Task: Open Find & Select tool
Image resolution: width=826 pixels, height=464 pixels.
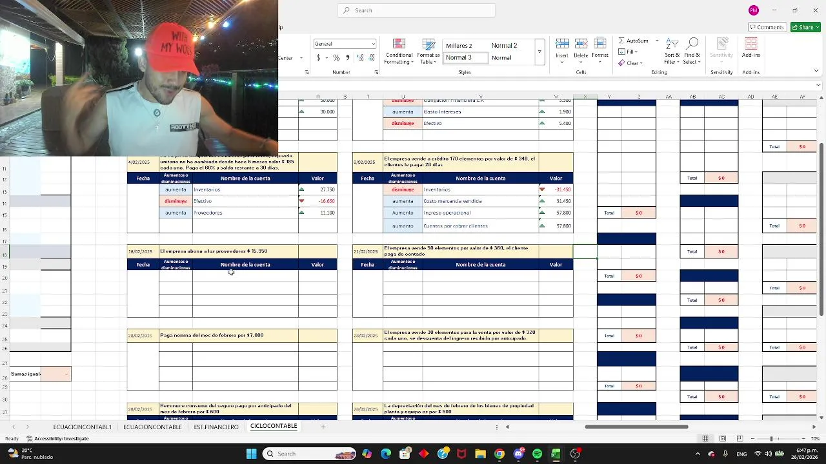Action: 692,51
